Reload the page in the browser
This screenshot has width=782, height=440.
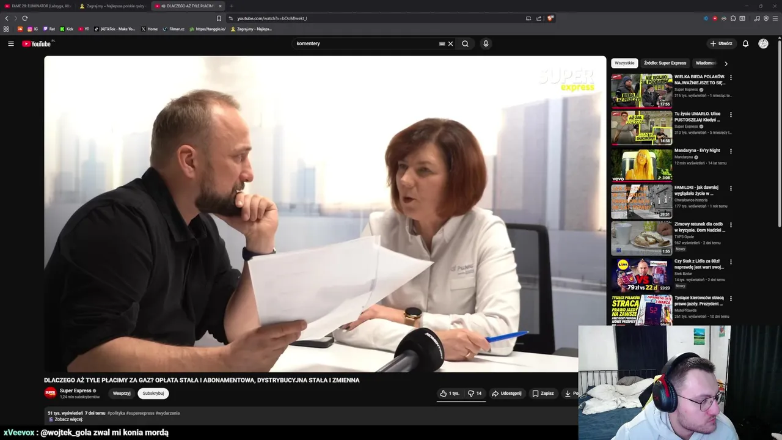point(24,18)
